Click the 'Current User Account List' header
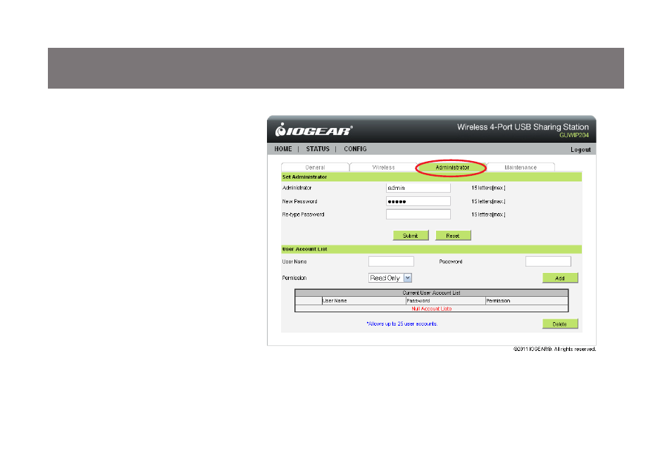The image size is (672, 467). pos(432,293)
